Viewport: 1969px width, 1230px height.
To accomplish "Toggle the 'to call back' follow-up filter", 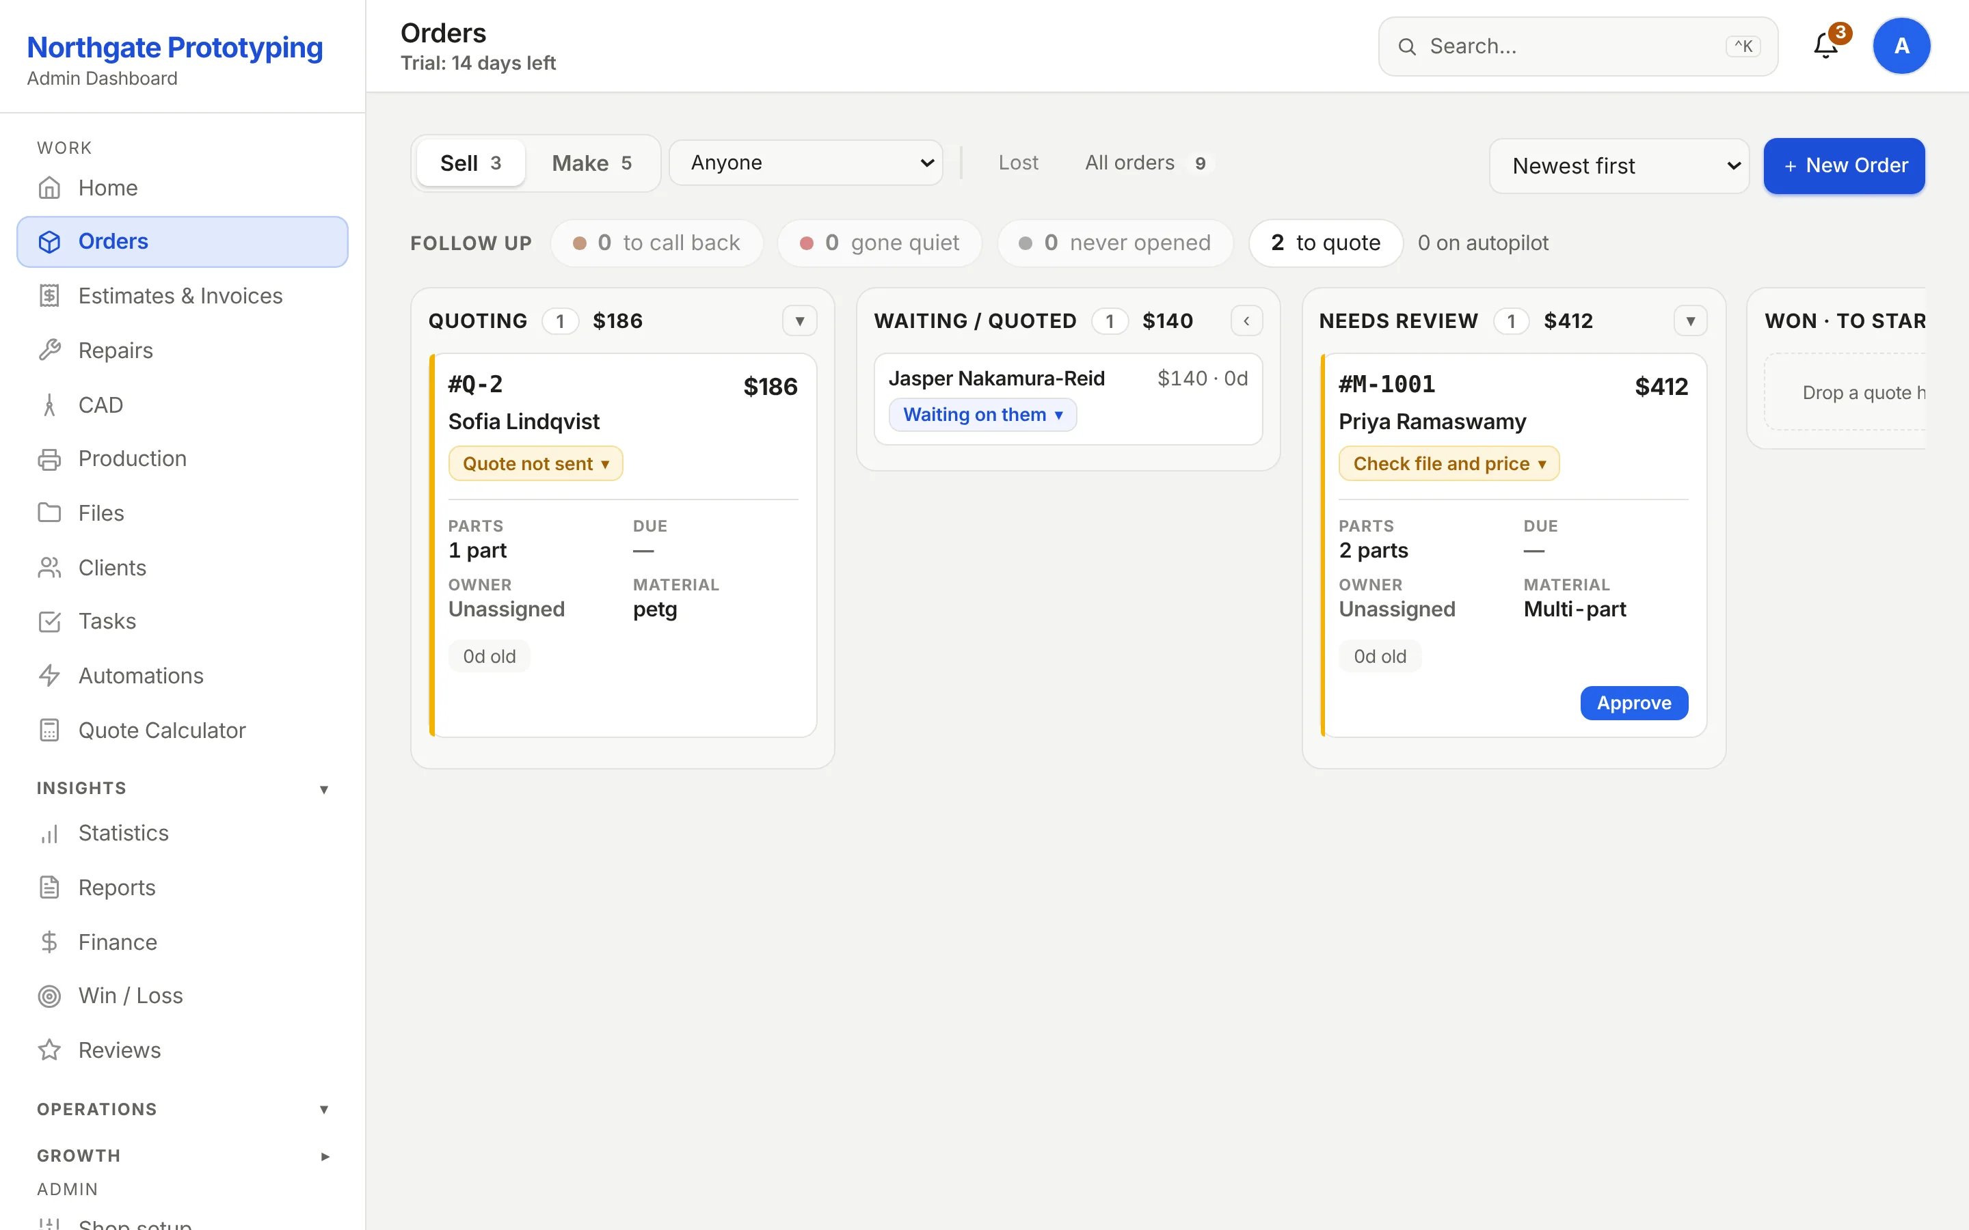I will coord(656,243).
